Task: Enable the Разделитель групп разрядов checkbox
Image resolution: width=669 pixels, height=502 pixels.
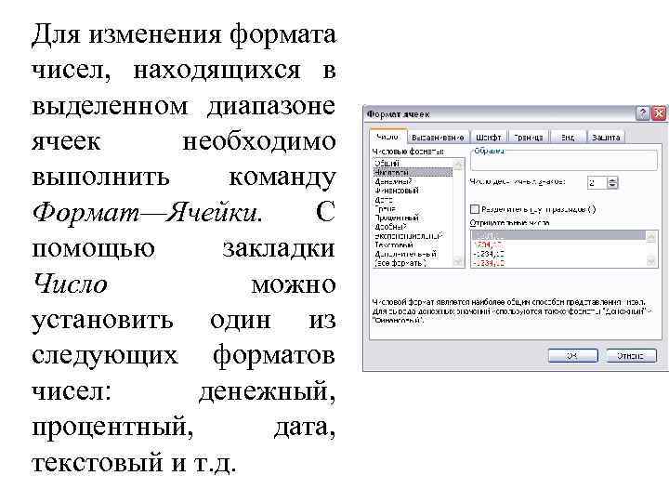Action: 475,209
